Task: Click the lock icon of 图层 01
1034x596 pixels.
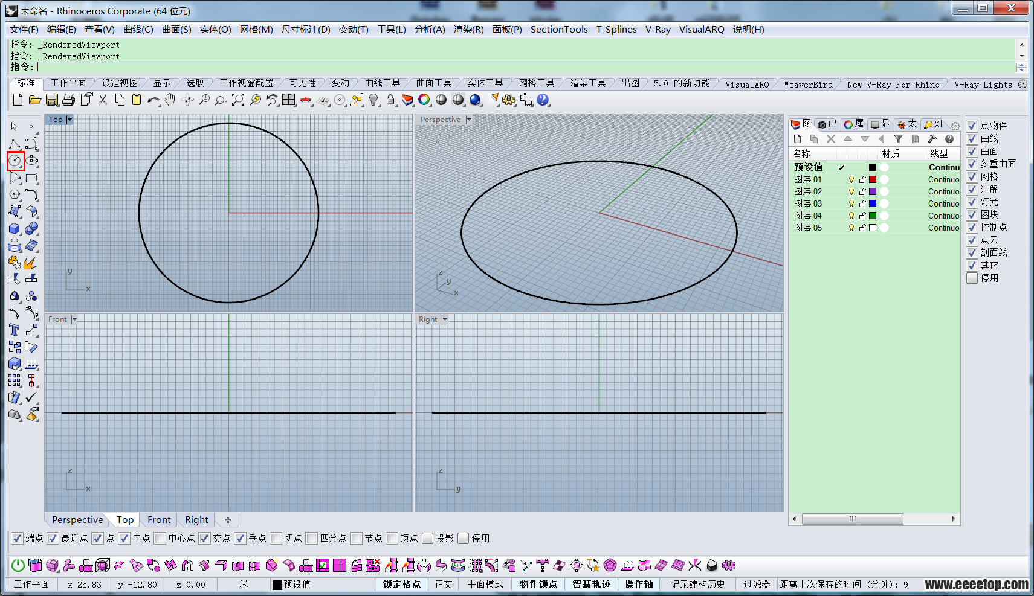Action: (862, 179)
